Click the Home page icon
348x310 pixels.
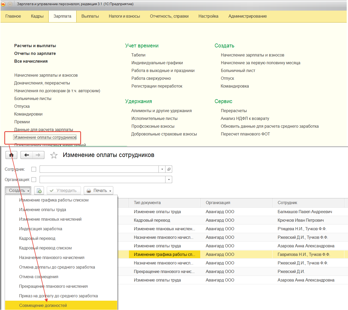[x=11, y=155]
